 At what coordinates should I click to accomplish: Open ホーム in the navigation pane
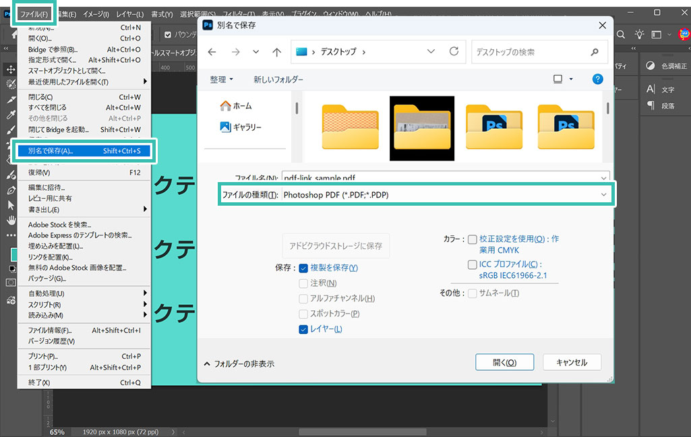pyautogui.click(x=236, y=106)
